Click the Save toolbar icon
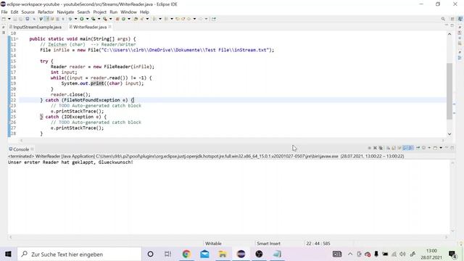The height and width of the screenshot is (261, 464). click(14, 19)
